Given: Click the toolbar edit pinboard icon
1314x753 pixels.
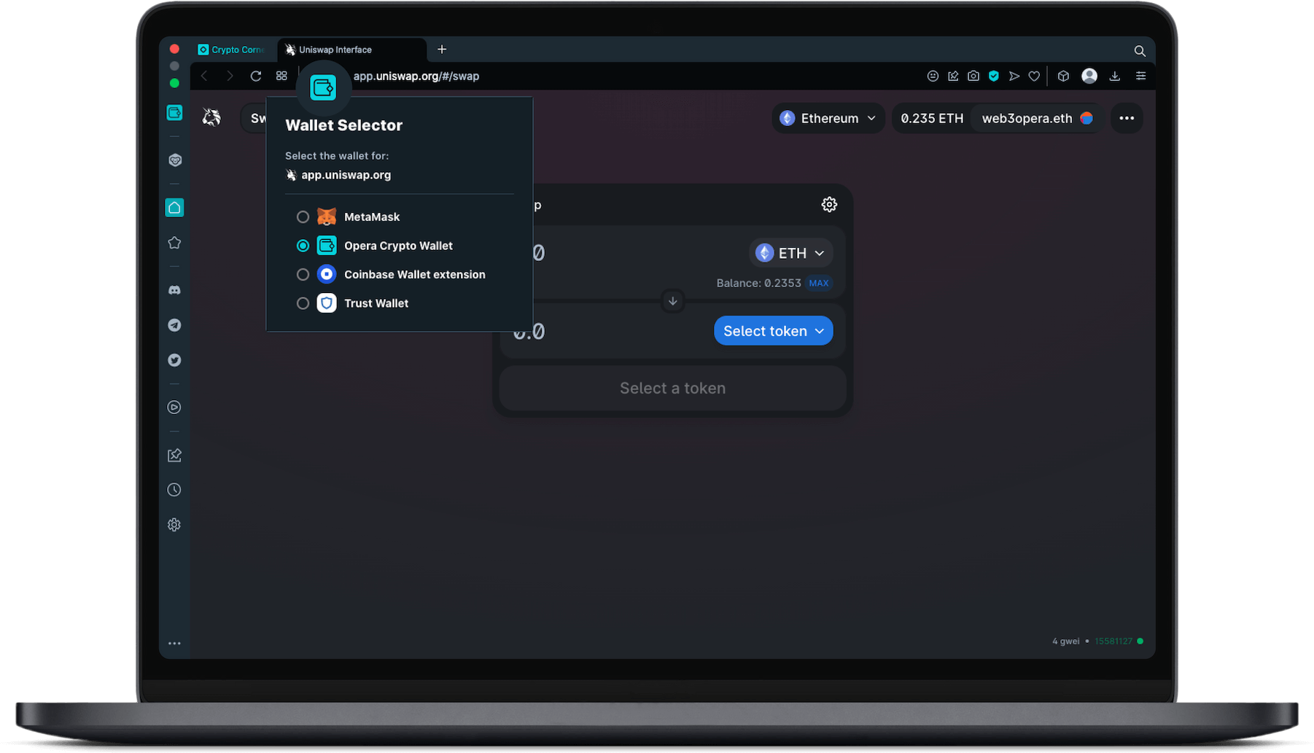Looking at the screenshot, I should click(953, 76).
